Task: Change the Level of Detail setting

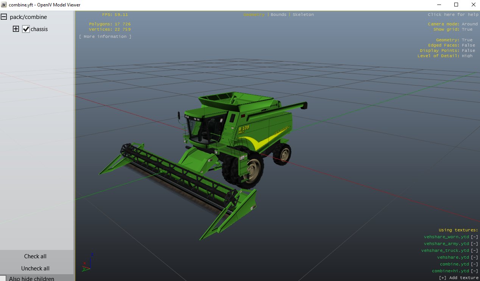Action: pyautogui.click(x=467, y=56)
